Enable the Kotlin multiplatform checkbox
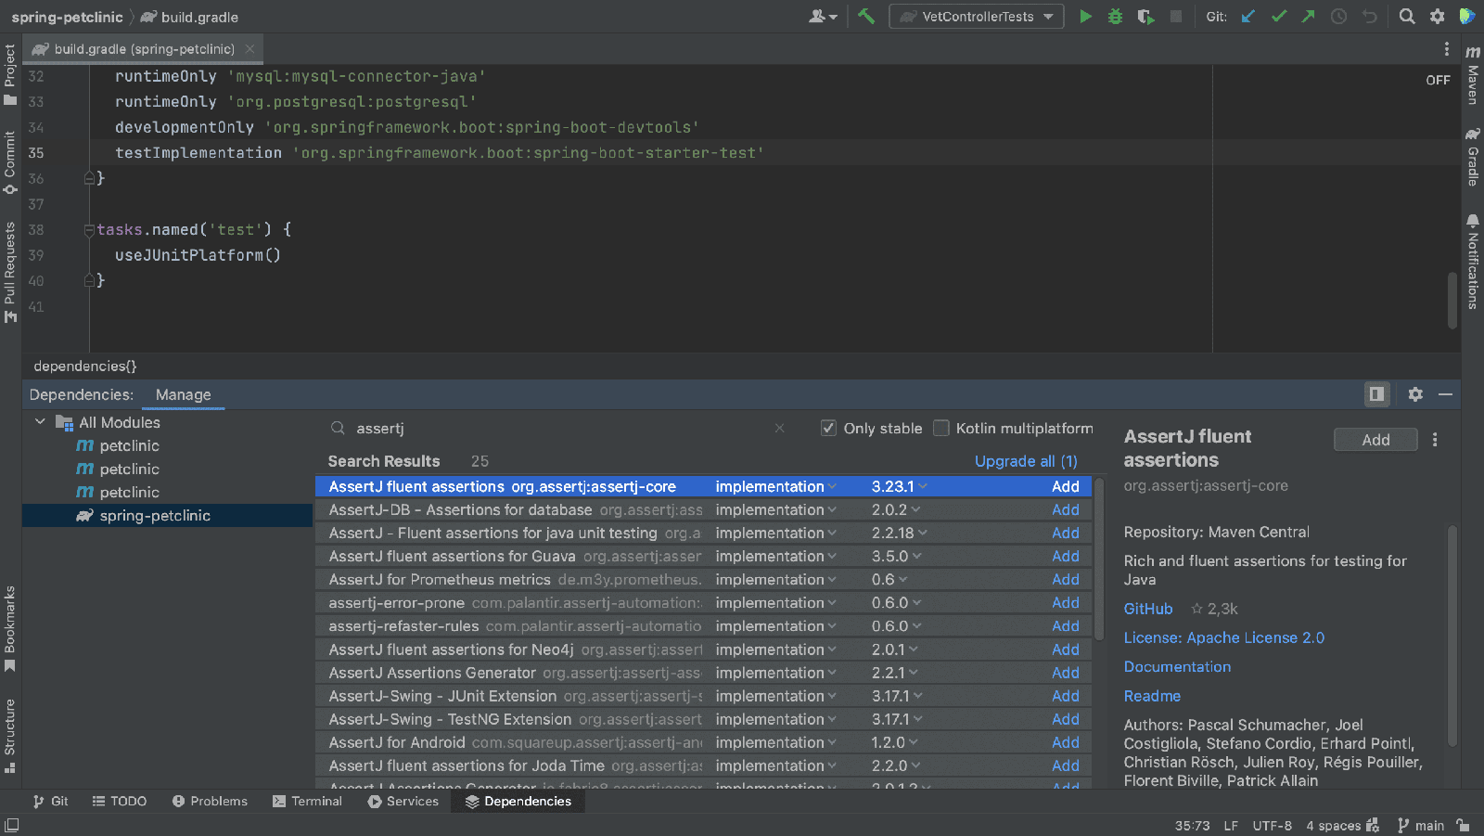The height and width of the screenshot is (836, 1484). click(940, 428)
